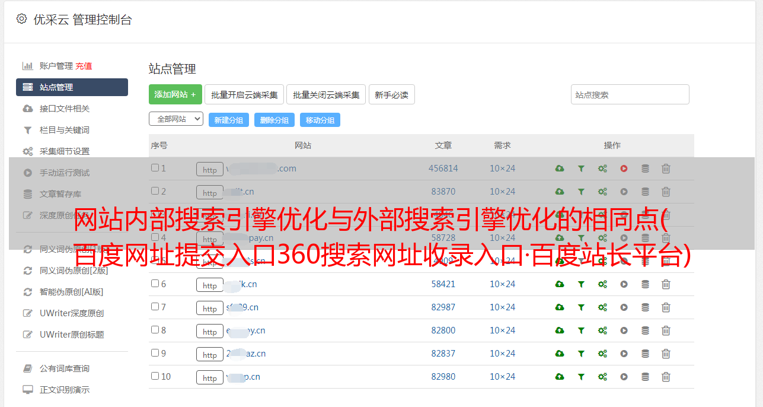
Task: Open the 全部网站 group dropdown
Action: (x=176, y=119)
